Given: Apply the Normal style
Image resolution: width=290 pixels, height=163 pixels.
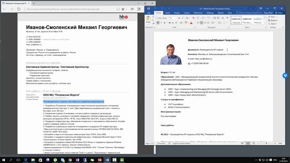Looking at the screenshot, I should (x=236, y=20).
